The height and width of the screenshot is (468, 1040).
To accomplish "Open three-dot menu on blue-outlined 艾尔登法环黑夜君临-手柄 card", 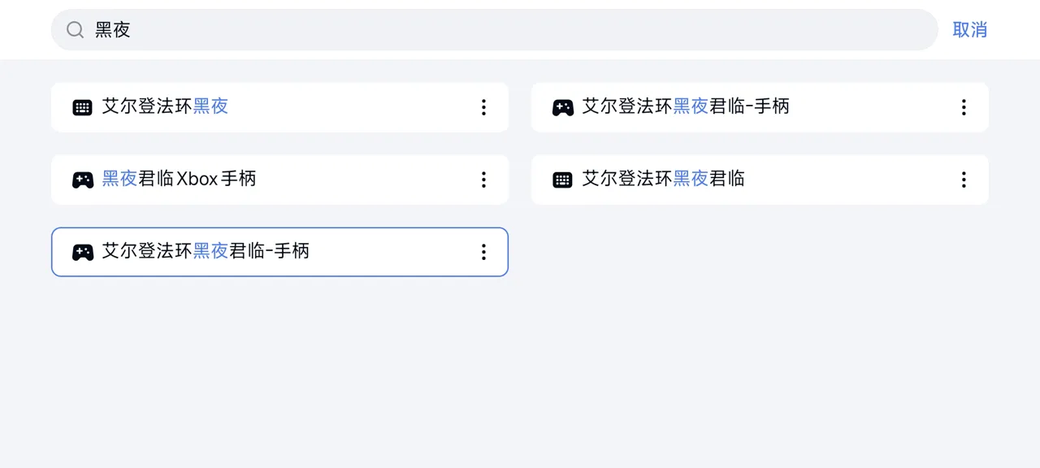I will point(483,252).
